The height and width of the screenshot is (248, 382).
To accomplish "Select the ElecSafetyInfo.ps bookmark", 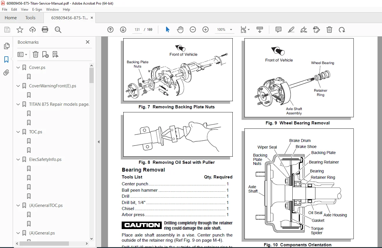I will click(x=45, y=159).
